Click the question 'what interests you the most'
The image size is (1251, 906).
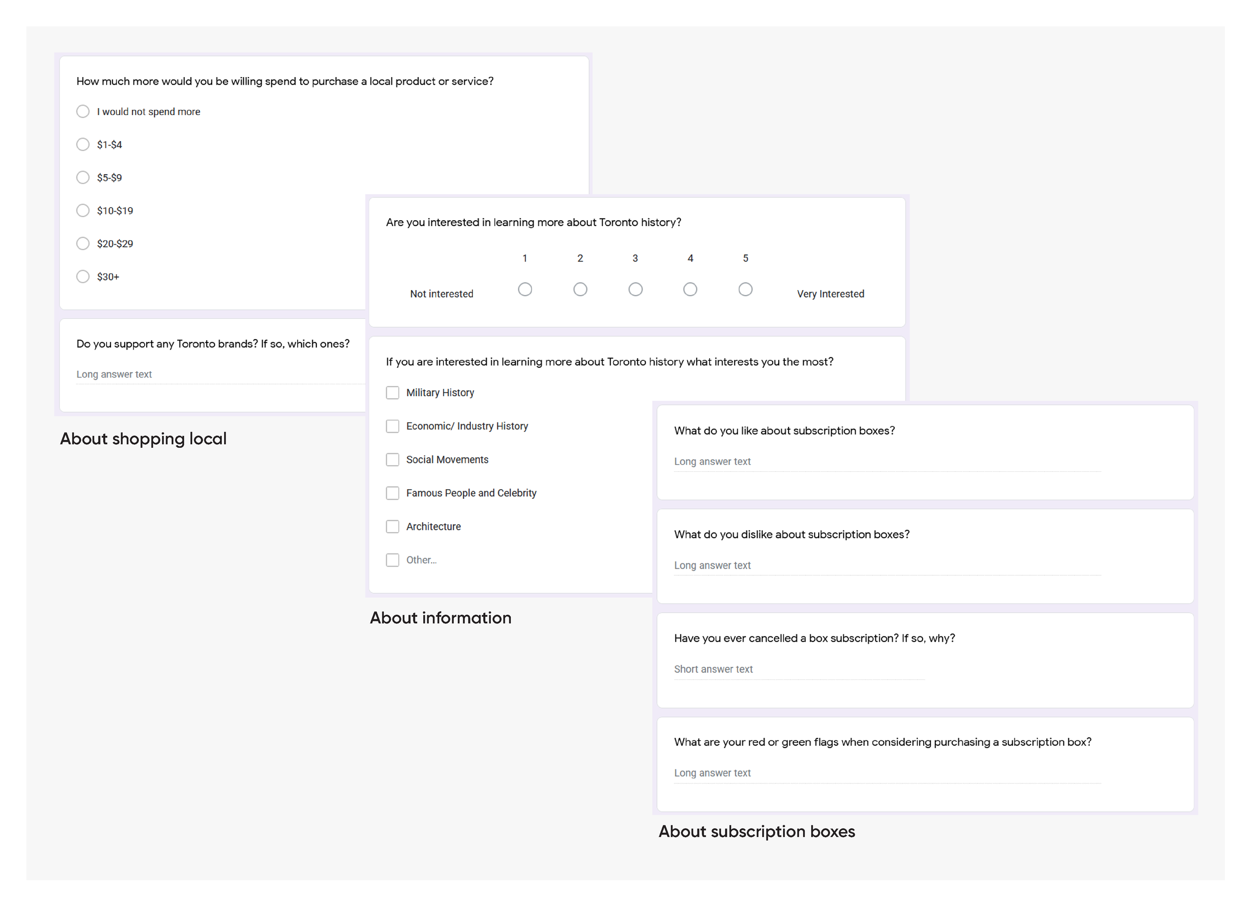609,362
